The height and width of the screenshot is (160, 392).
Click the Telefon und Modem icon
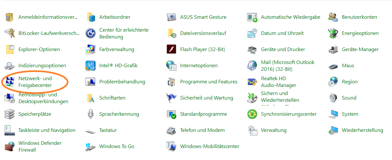coord(171,130)
